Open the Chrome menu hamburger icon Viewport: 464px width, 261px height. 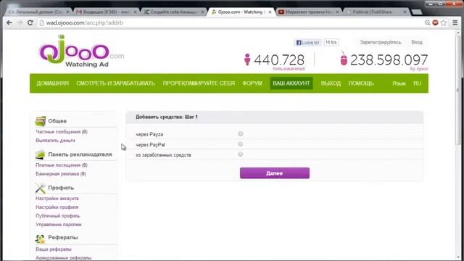(455, 22)
